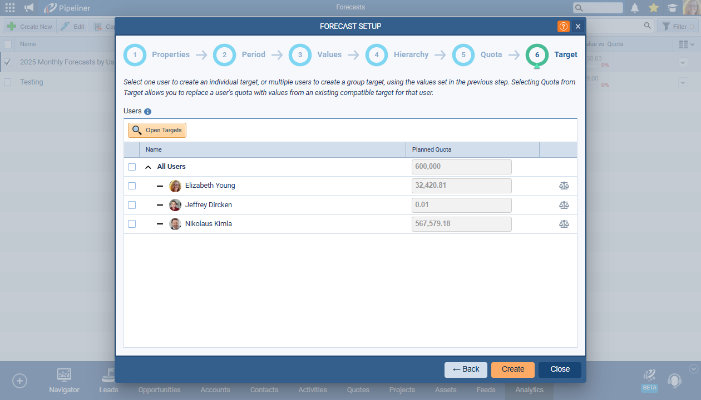The width and height of the screenshot is (701, 400).
Task: Open the column view layout dropdown
Action: pos(687,44)
